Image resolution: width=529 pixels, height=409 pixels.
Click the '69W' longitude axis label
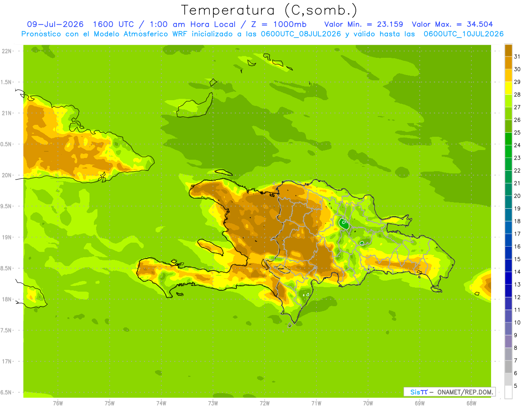tap(420, 403)
